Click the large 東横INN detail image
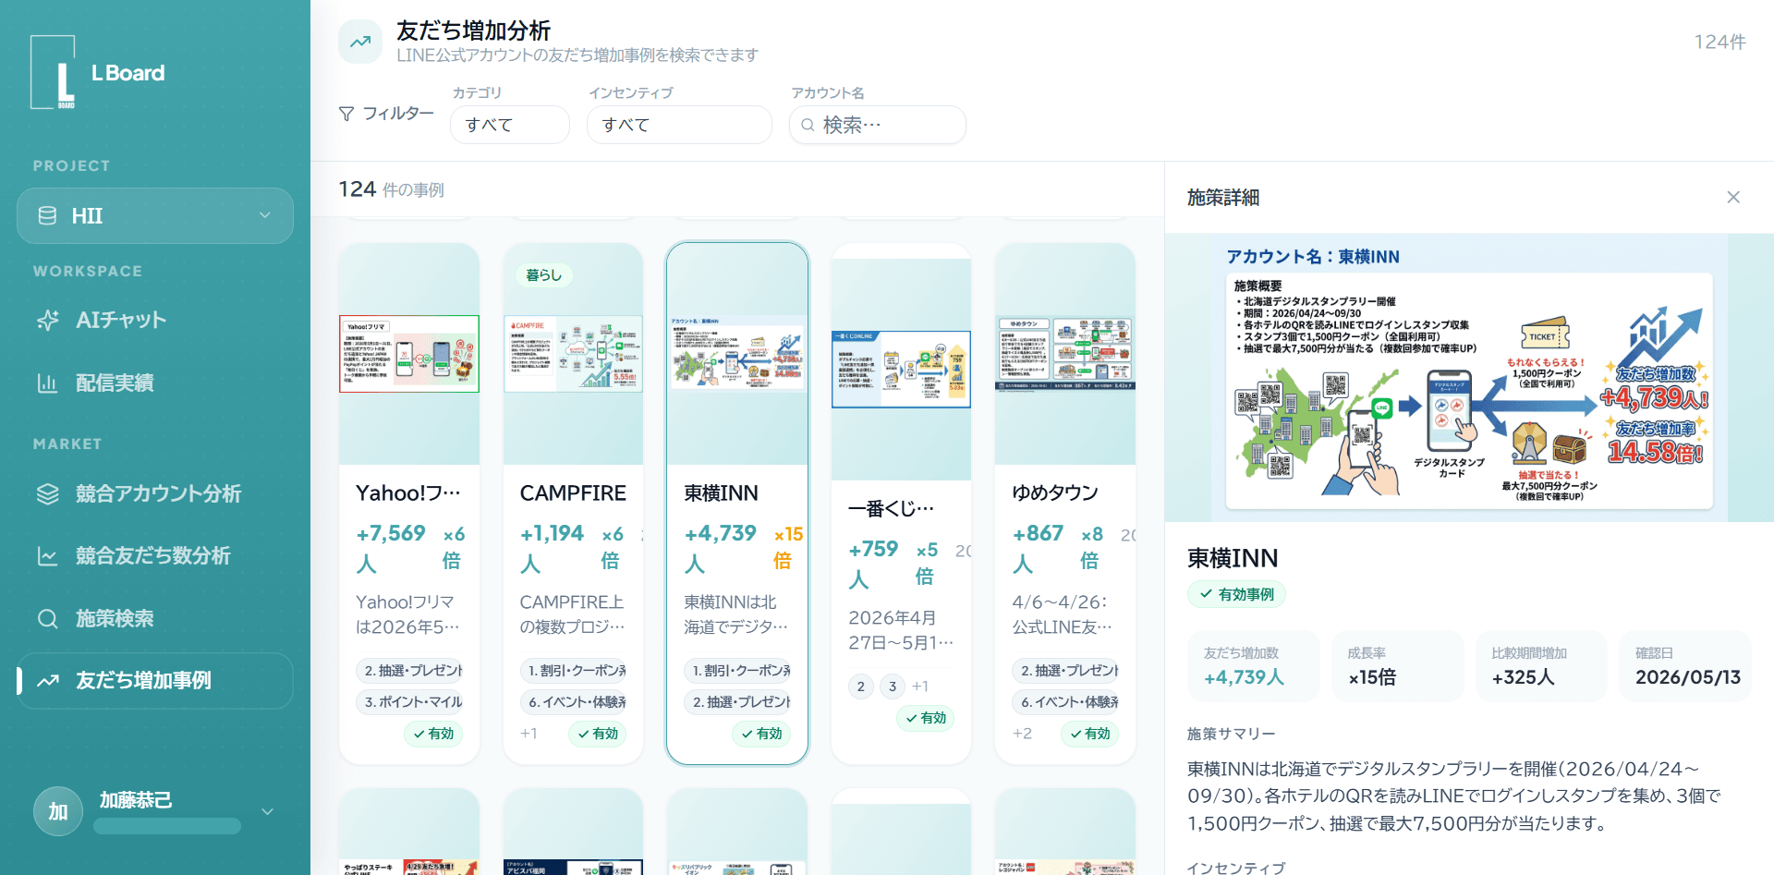Screen dimensions: 1774x875 click(x=1469, y=378)
